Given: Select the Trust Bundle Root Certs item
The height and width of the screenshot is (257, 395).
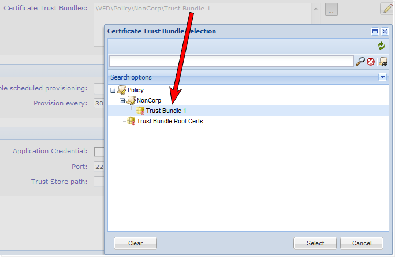Looking at the screenshot, I should pyautogui.click(x=170, y=121).
